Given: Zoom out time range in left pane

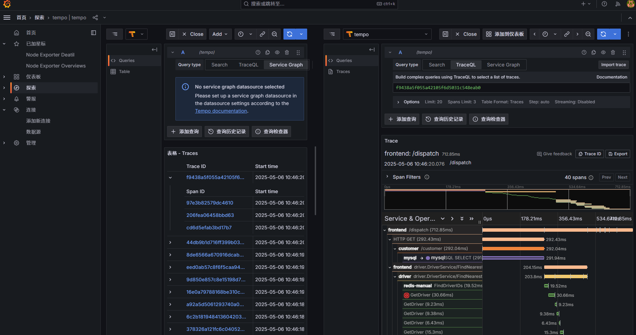Looking at the screenshot, I should [x=274, y=34].
